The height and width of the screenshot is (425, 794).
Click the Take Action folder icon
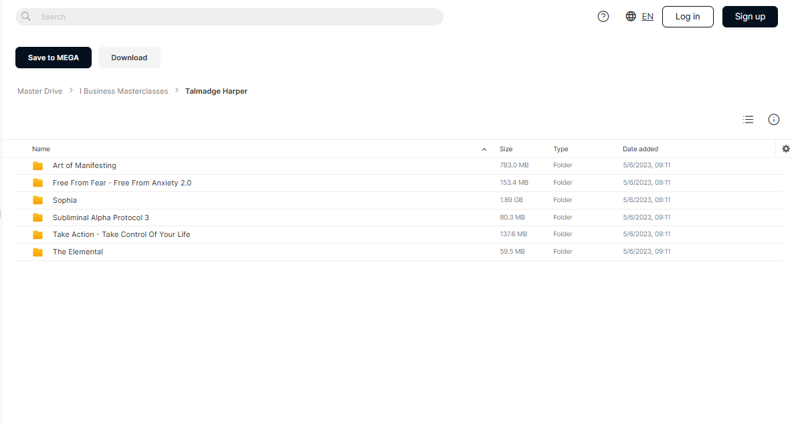pos(37,234)
